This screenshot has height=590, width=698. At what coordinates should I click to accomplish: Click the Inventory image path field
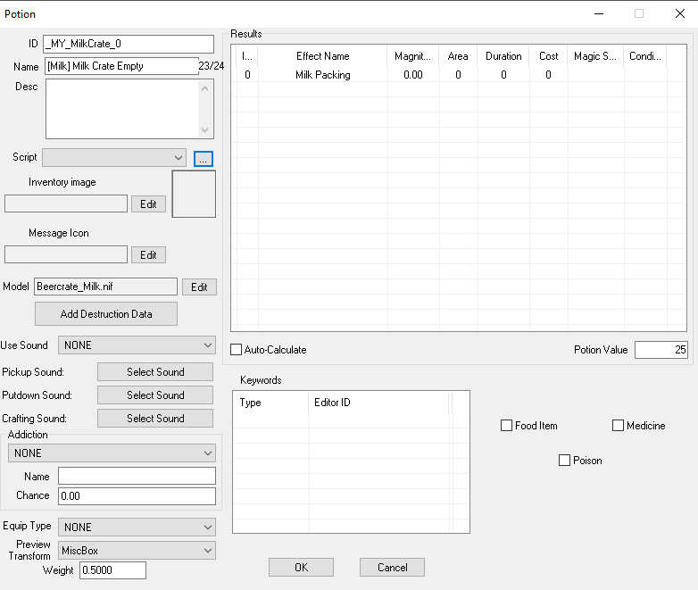tap(66, 204)
